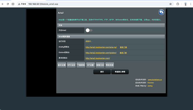Click the AriaNg控制台 row label

point(64,47)
